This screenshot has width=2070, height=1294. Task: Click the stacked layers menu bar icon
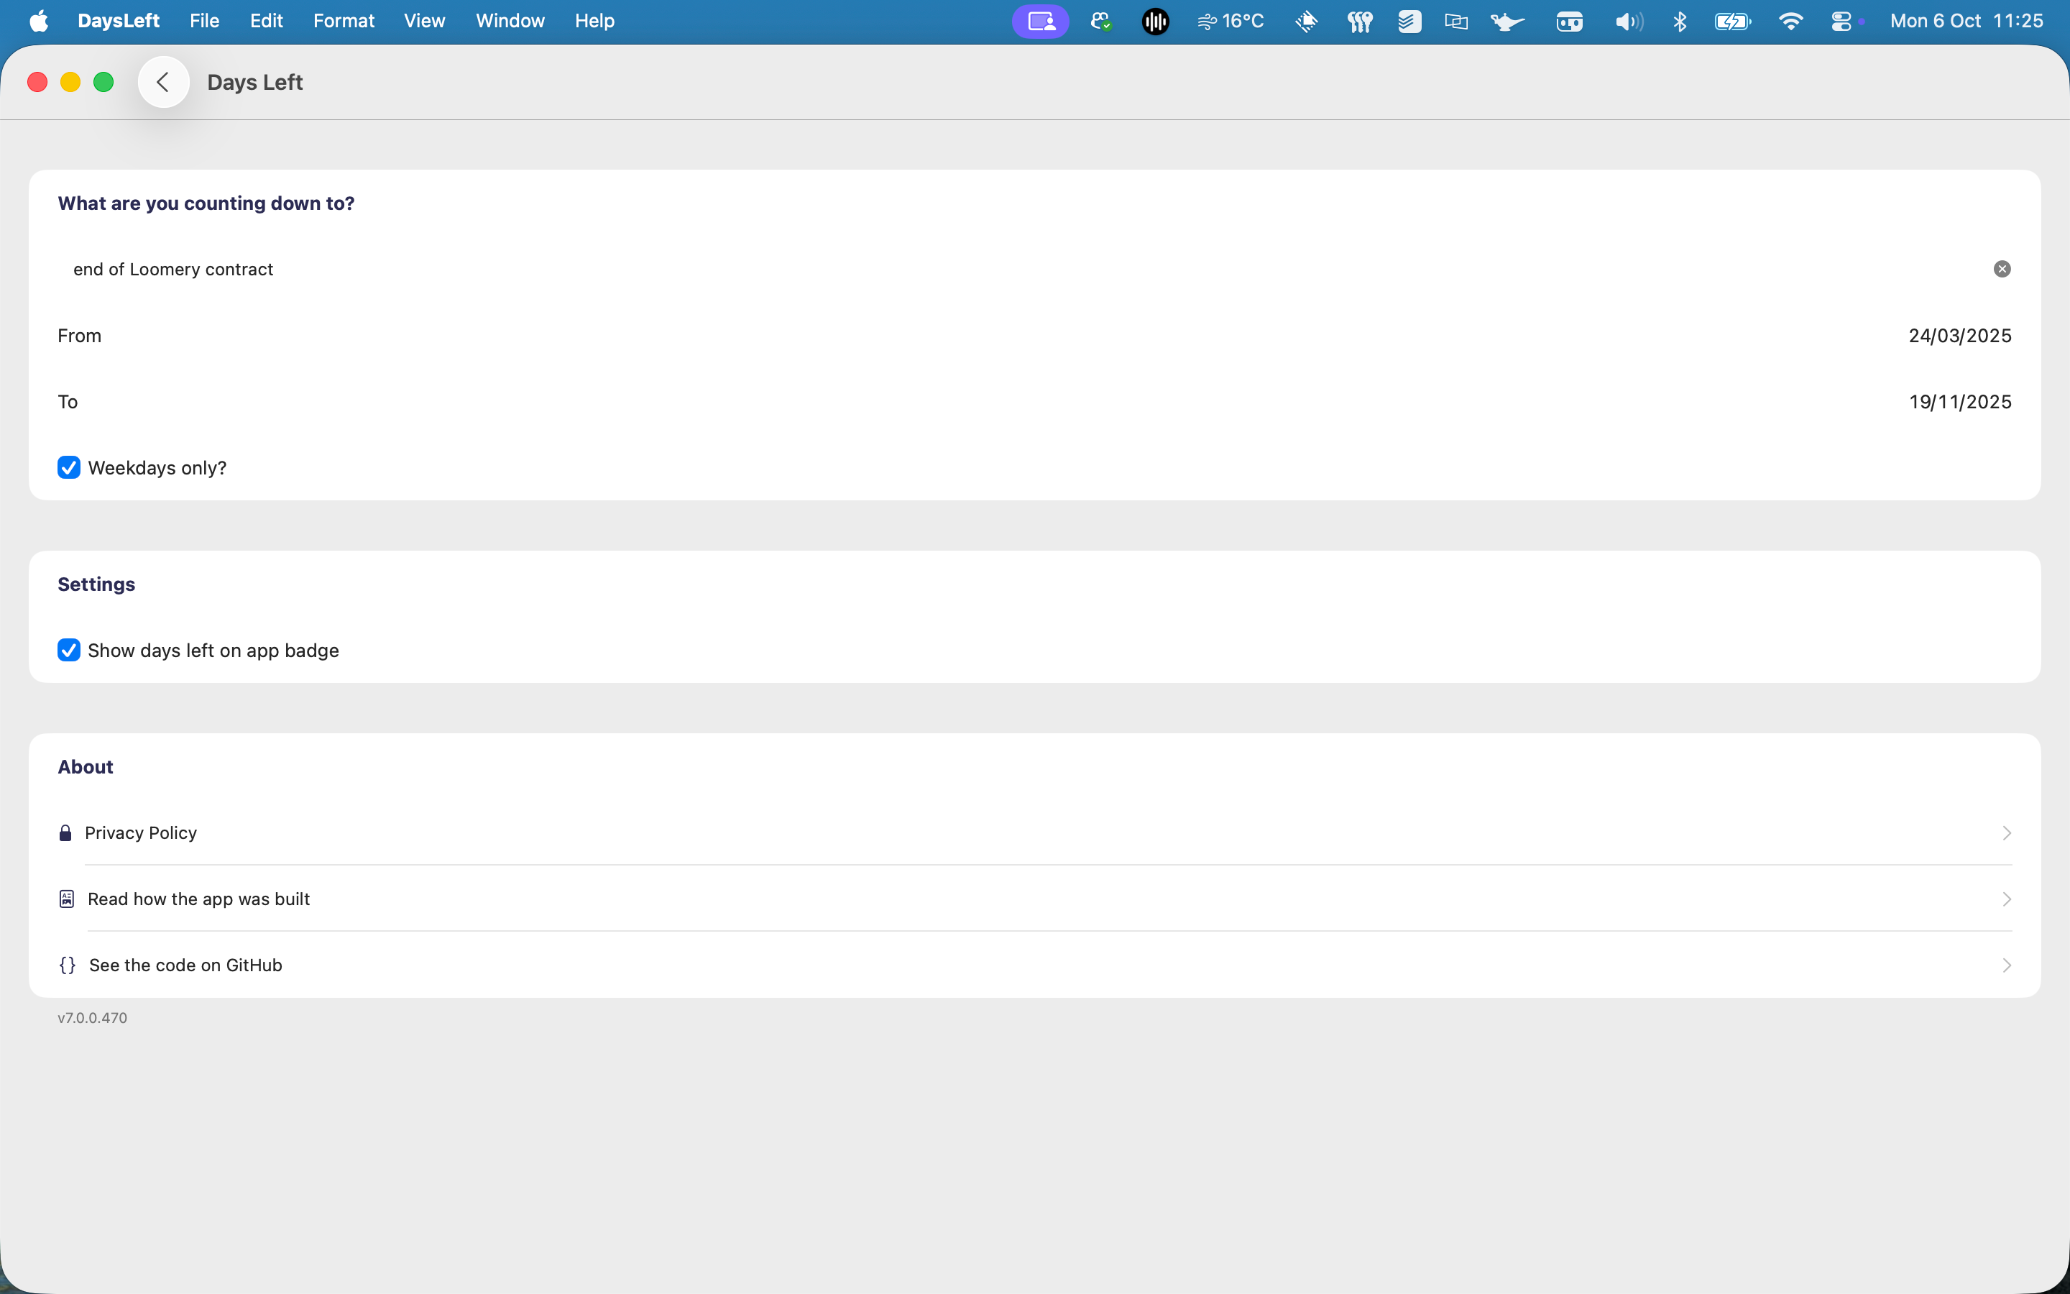coord(1409,22)
